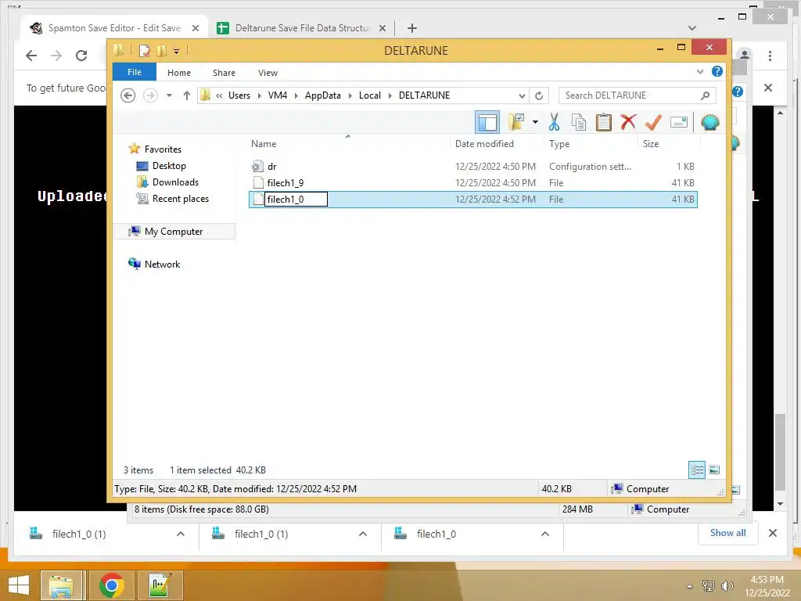
Task: Expand options for first filech1_0 (1) download
Action: tap(181, 534)
